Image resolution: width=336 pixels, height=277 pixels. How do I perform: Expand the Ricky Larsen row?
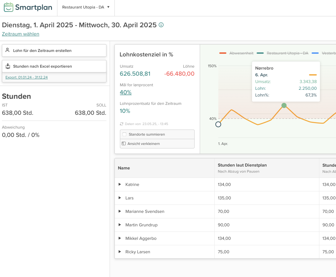(120, 252)
